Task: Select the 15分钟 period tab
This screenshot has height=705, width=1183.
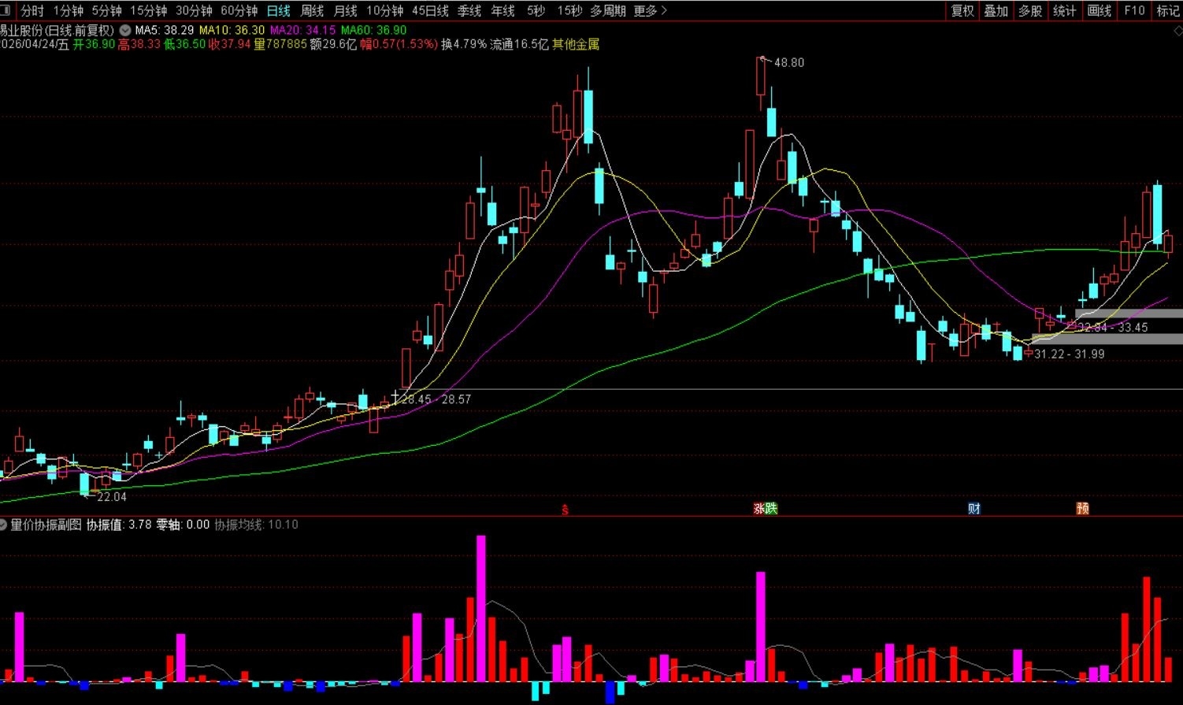Action: 148,10
